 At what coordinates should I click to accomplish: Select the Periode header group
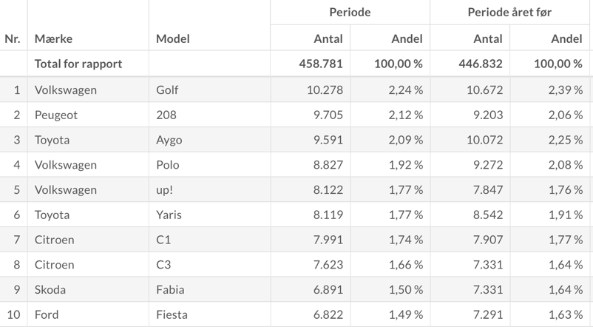(x=350, y=13)
